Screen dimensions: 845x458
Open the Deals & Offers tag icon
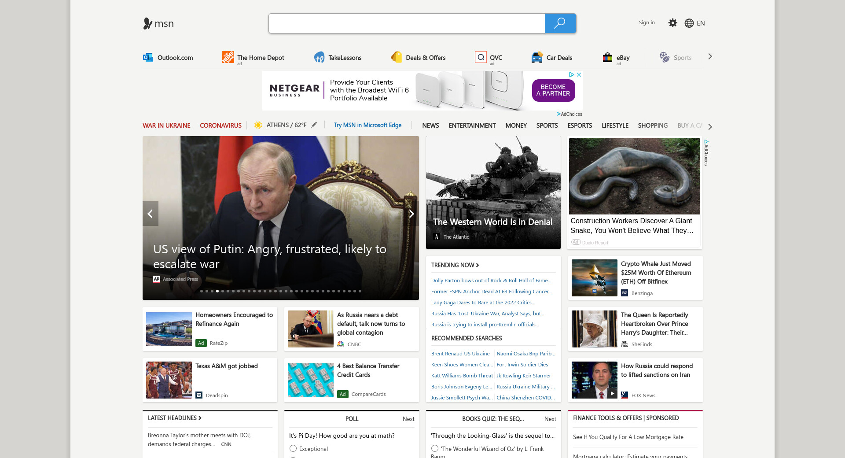[396, 57]
